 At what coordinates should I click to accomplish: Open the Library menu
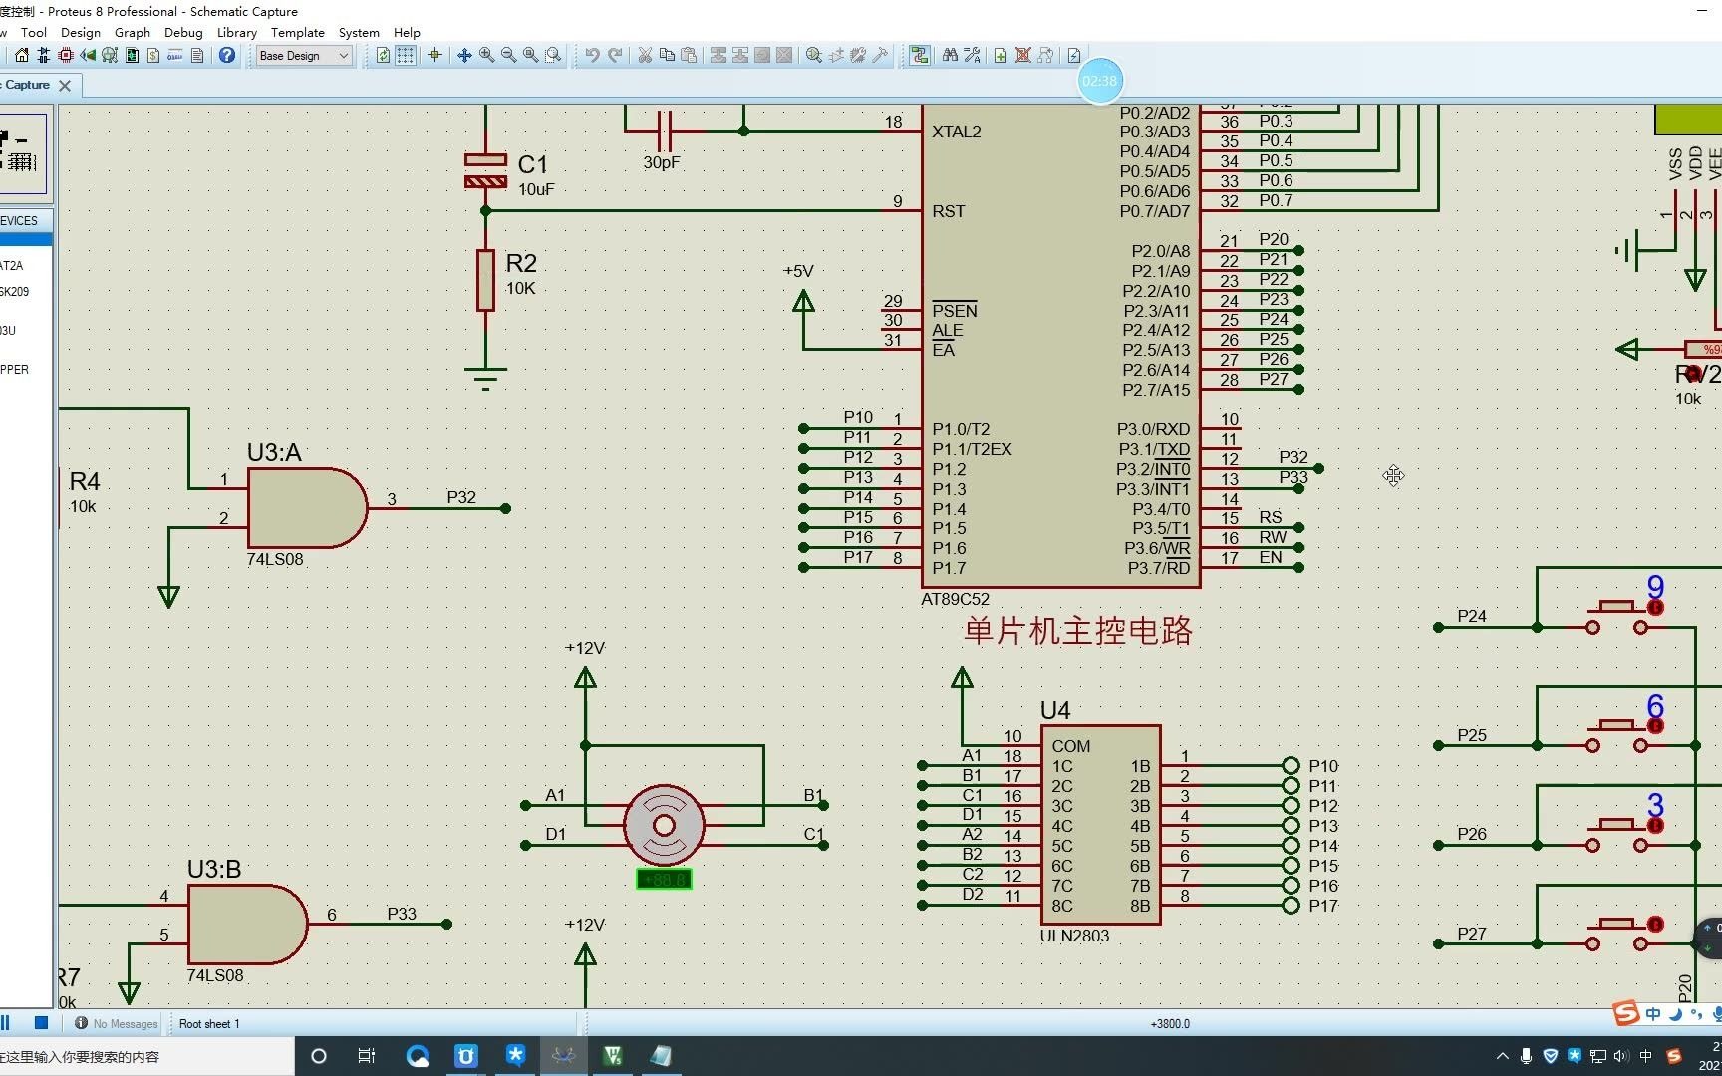click(236, 32)
